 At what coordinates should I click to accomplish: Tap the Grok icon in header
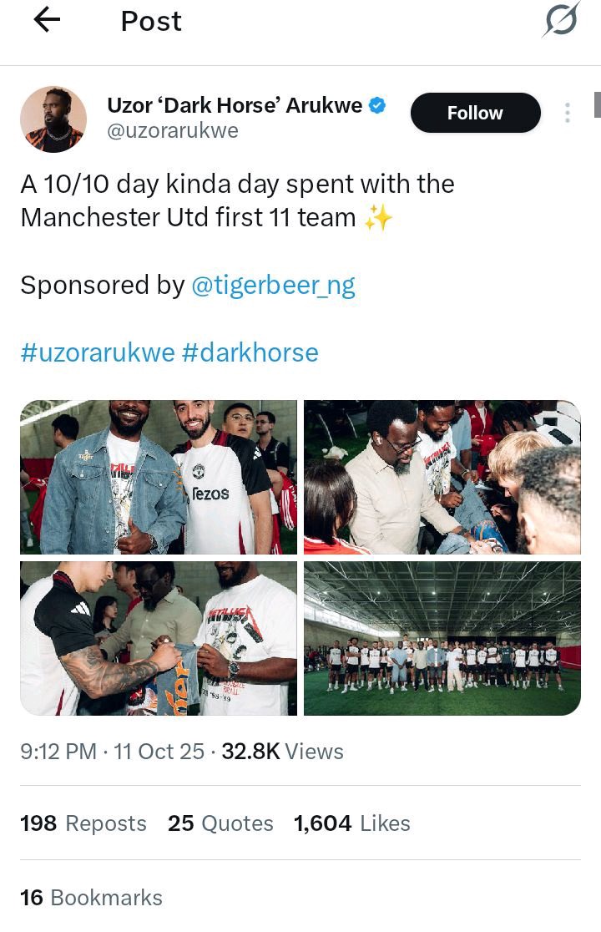(559, 20)
